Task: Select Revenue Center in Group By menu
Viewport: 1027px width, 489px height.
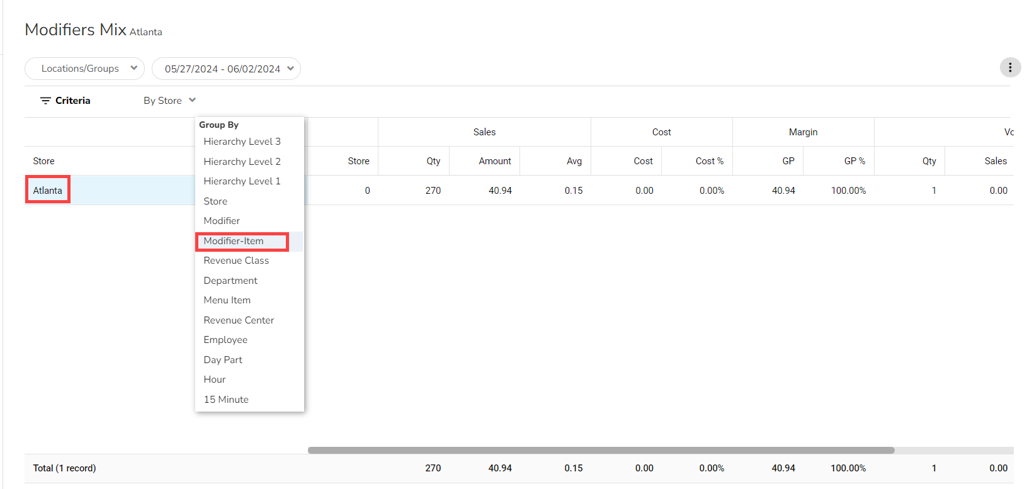Action: click(x=239, y=320)
